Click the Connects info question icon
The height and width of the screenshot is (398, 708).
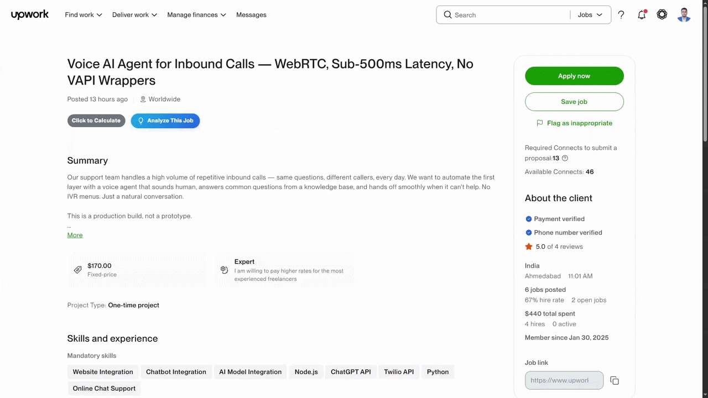[x=565, y=158]
